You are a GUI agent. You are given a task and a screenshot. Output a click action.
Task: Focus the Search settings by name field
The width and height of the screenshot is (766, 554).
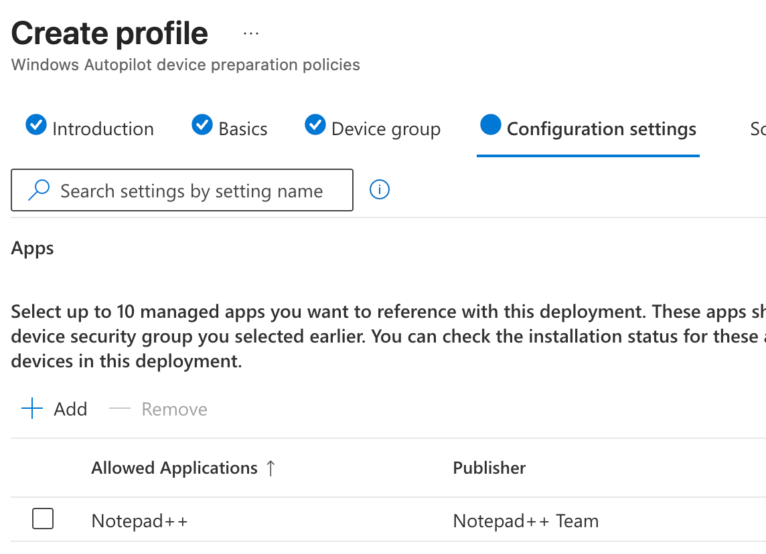pos(191,191)
